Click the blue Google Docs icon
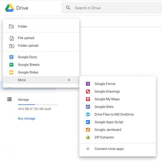162x163 pixels. [x=11, y=57]
